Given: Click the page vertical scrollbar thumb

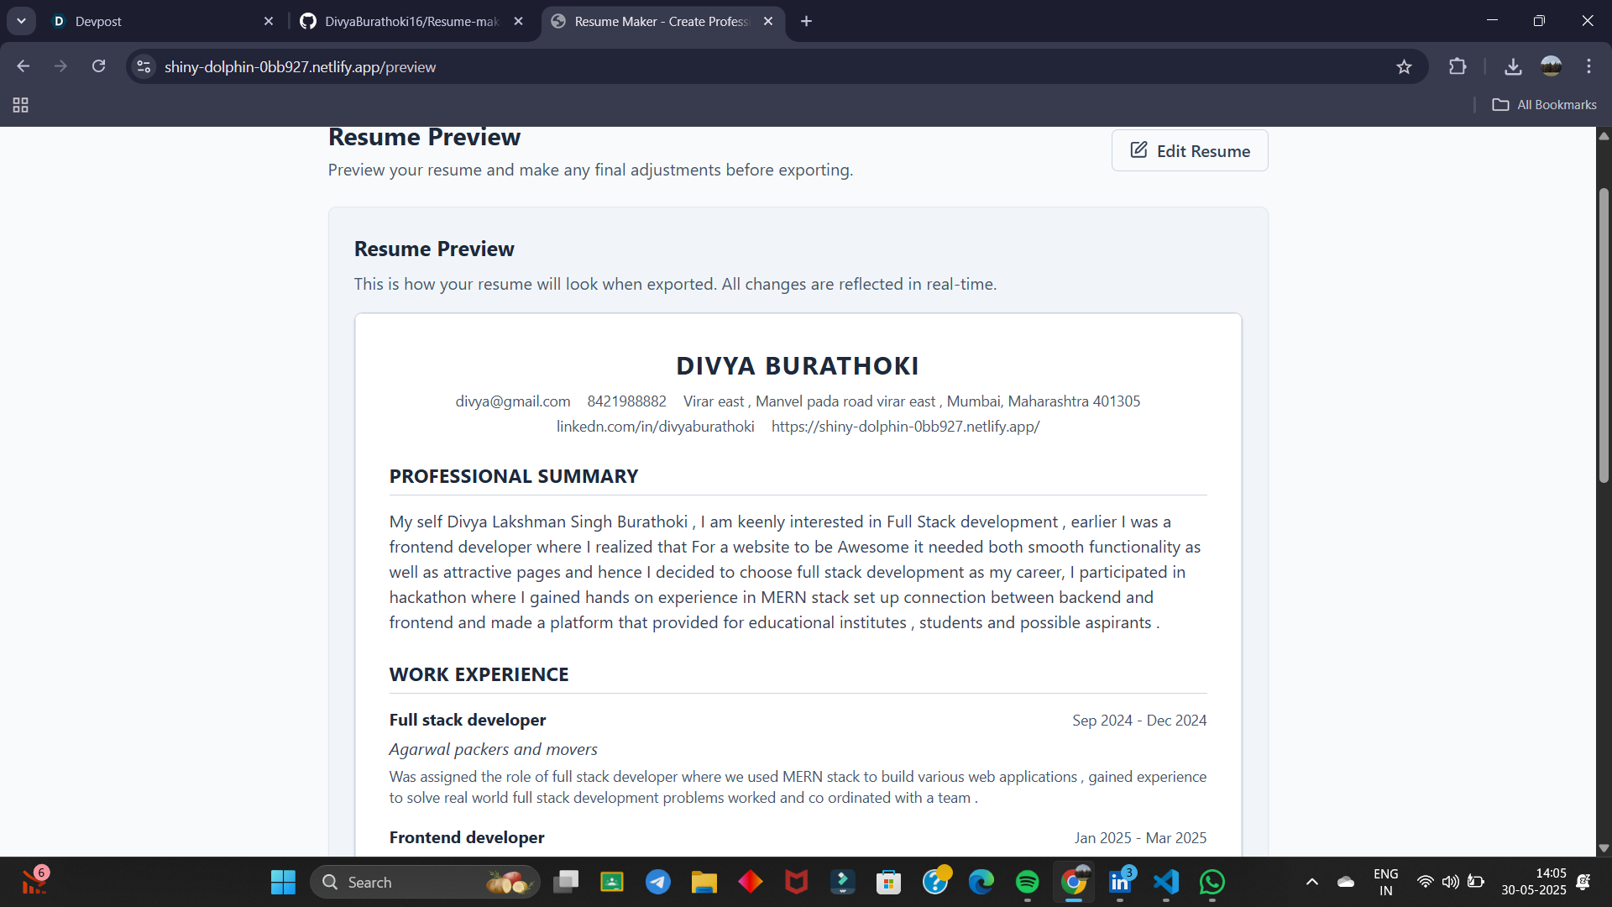Looking at the screenshot, I should click(x=1604, y=336).
